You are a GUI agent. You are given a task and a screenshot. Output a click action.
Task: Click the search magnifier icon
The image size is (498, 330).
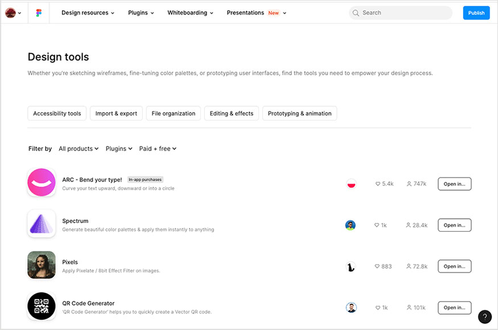coord(356,13)
